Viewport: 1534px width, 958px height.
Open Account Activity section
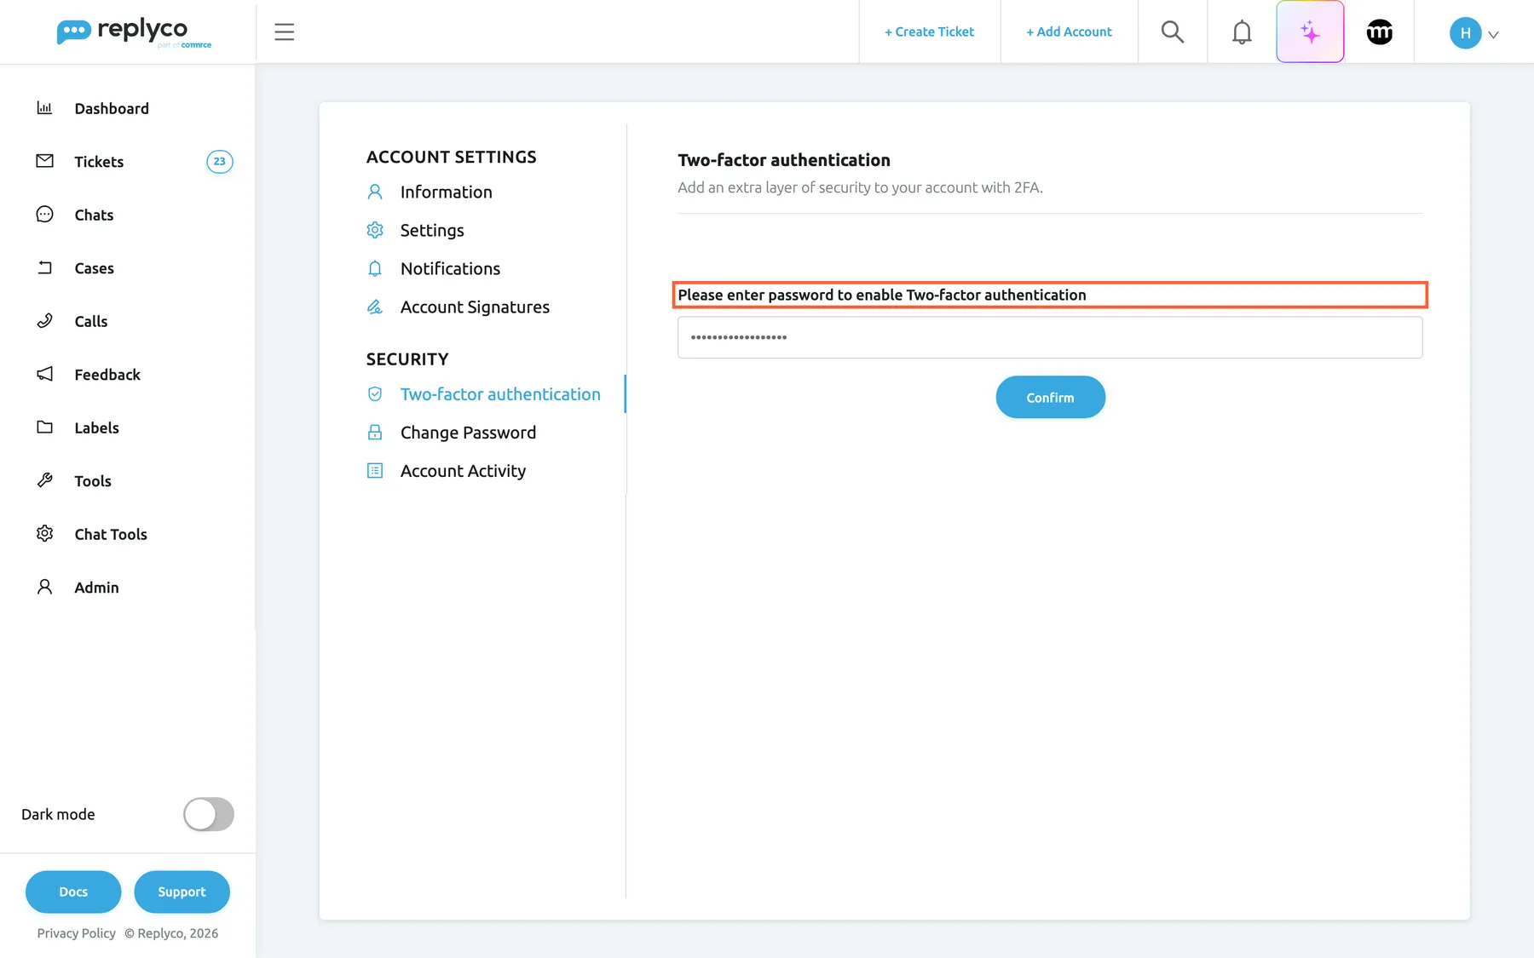[463, 471]
